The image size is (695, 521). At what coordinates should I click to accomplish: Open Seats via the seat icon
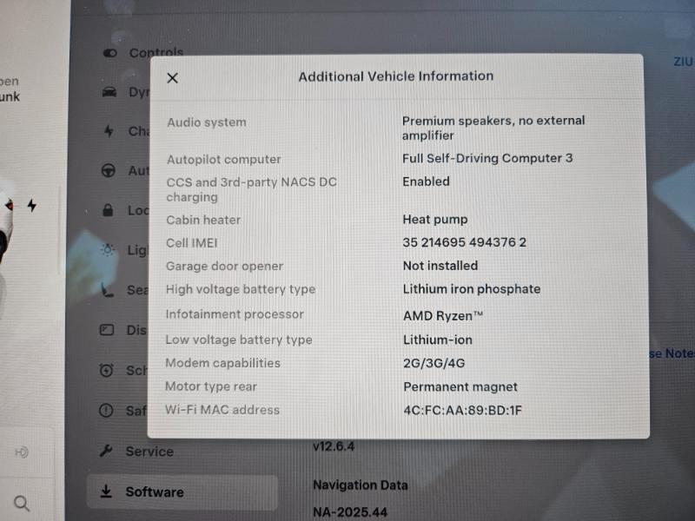tap(108, 290)
